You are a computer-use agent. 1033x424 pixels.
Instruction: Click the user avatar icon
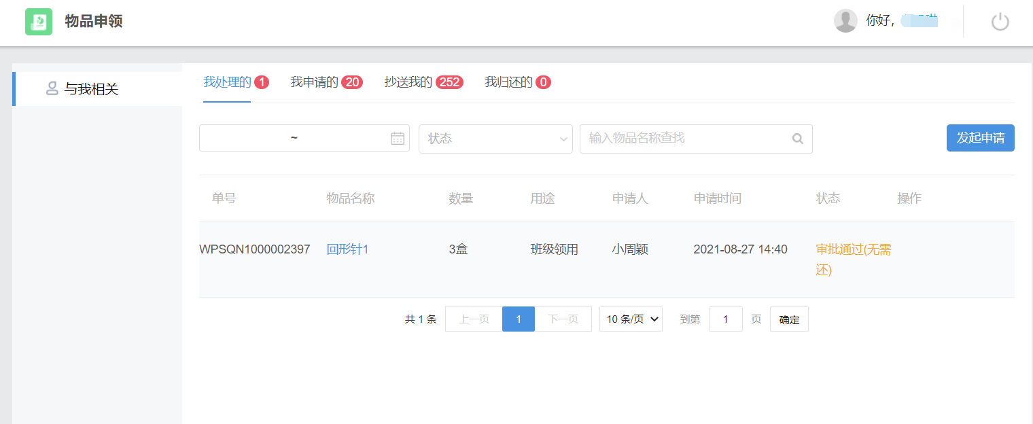coord(845,21)
